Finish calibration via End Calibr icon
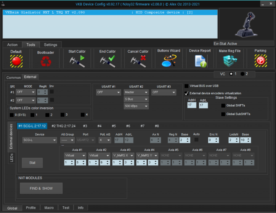Viewport: 276px width, 213px height. (x=107, y=61)
